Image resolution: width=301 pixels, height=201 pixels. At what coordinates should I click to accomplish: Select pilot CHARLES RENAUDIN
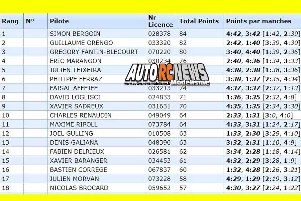tap(81, 115)
